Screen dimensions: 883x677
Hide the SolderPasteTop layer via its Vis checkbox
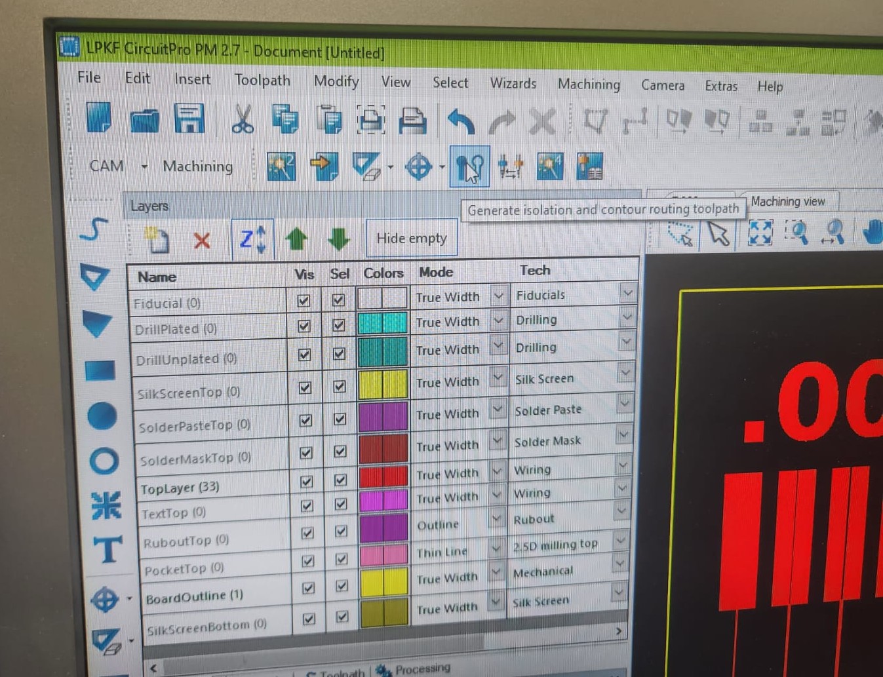[305, 420]
